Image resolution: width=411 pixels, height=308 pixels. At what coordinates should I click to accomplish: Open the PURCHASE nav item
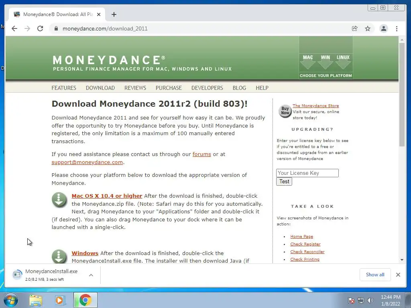click(x=169, y=88)
